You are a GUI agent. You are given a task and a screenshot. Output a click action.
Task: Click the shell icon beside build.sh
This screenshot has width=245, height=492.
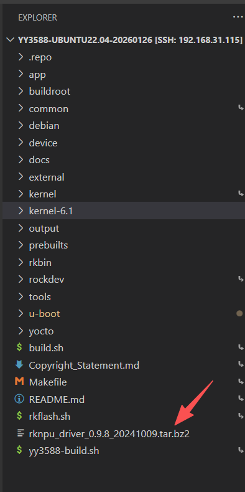(x=19, y=348)
